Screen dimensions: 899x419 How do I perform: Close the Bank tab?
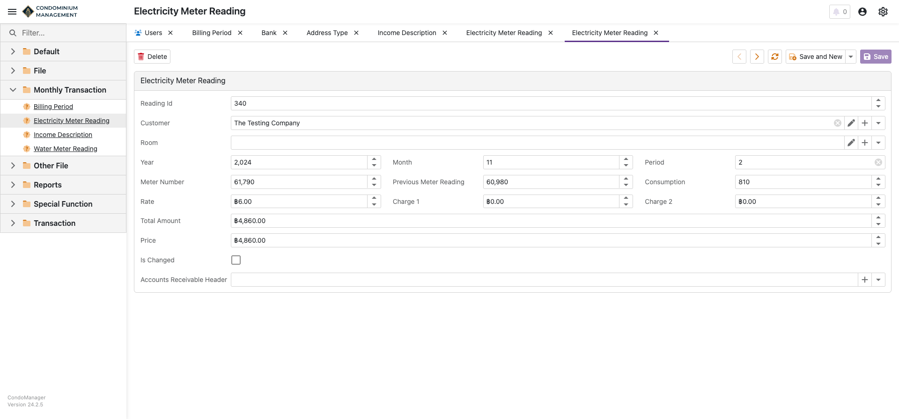(x=285, y=33)
